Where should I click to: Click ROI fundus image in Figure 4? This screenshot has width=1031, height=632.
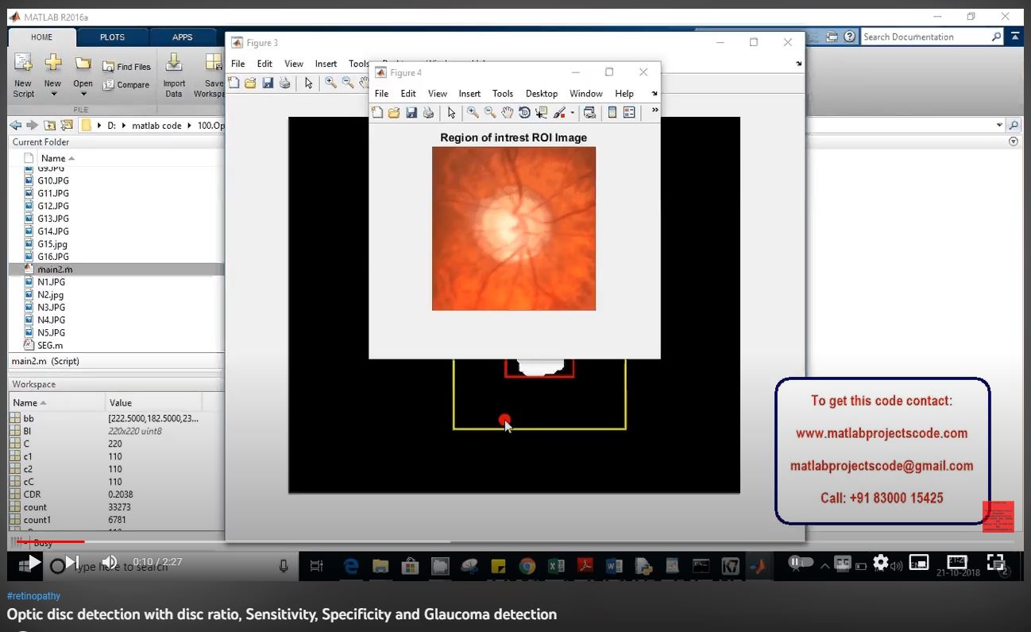tap(514, 229)
